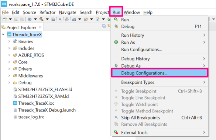The height and width of the screenshot is (140, 216).
Task: Click the Skip All Breakpoints toolbar icon
Action: click(60, 19)
